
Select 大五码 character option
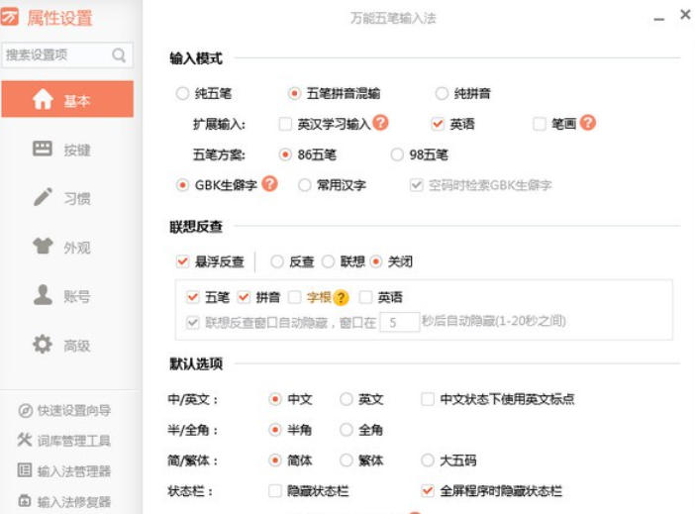pos(428,461)
